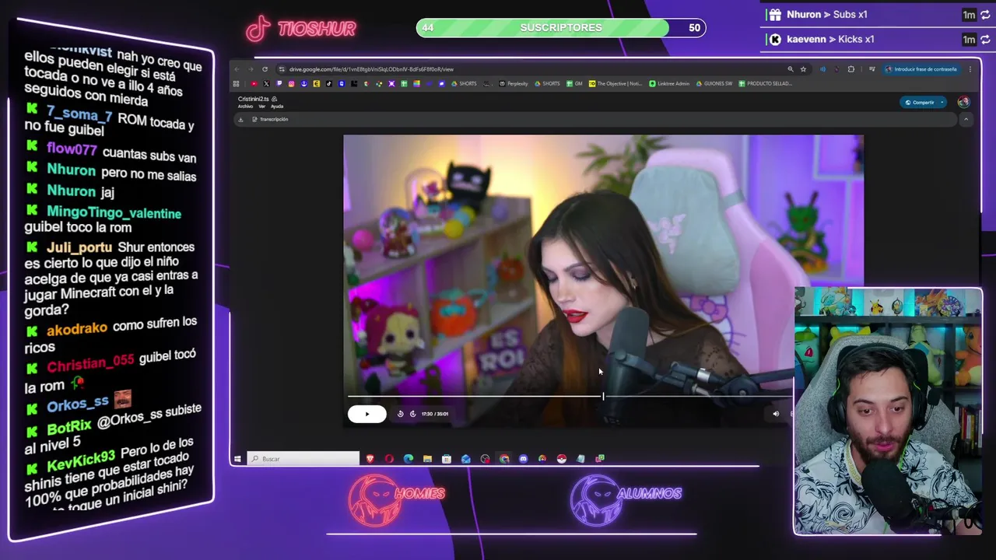Click chat username Juli_portu
The width and height of the screenshot is (996, 560).
[x=79, y=247]
